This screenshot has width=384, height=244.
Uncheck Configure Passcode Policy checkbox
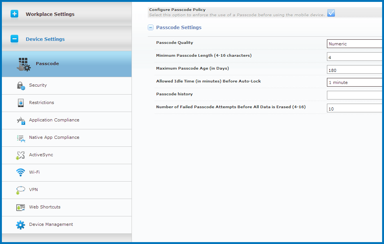[331, 13]
